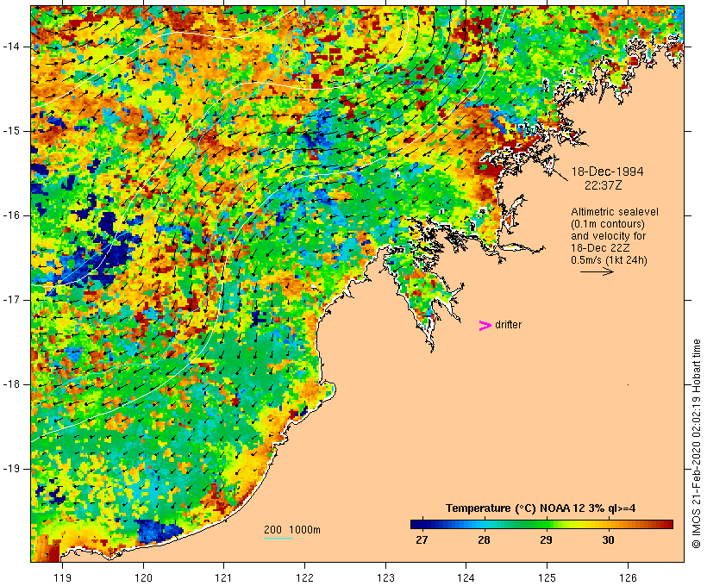Viewport: 707px width, 586px height.
Task: Click the 'Altimetric sealevel' legend text
Action: [615, 212]
